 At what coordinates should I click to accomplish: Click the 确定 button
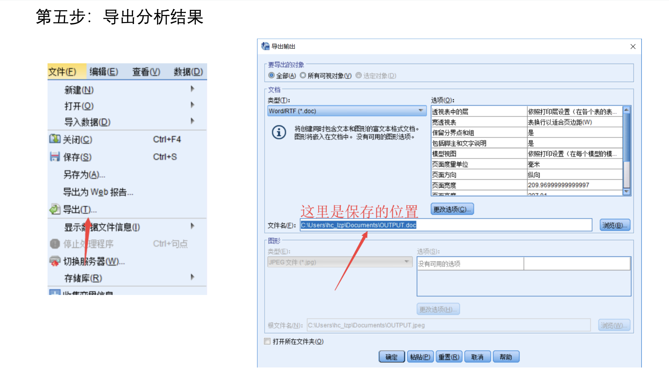pyautogui.click(x=392, y=357)
